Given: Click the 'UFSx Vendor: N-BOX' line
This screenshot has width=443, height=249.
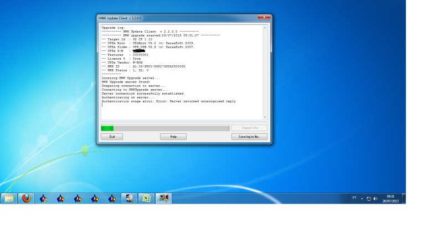Looking at the screenshot, I should pos(122,63).
